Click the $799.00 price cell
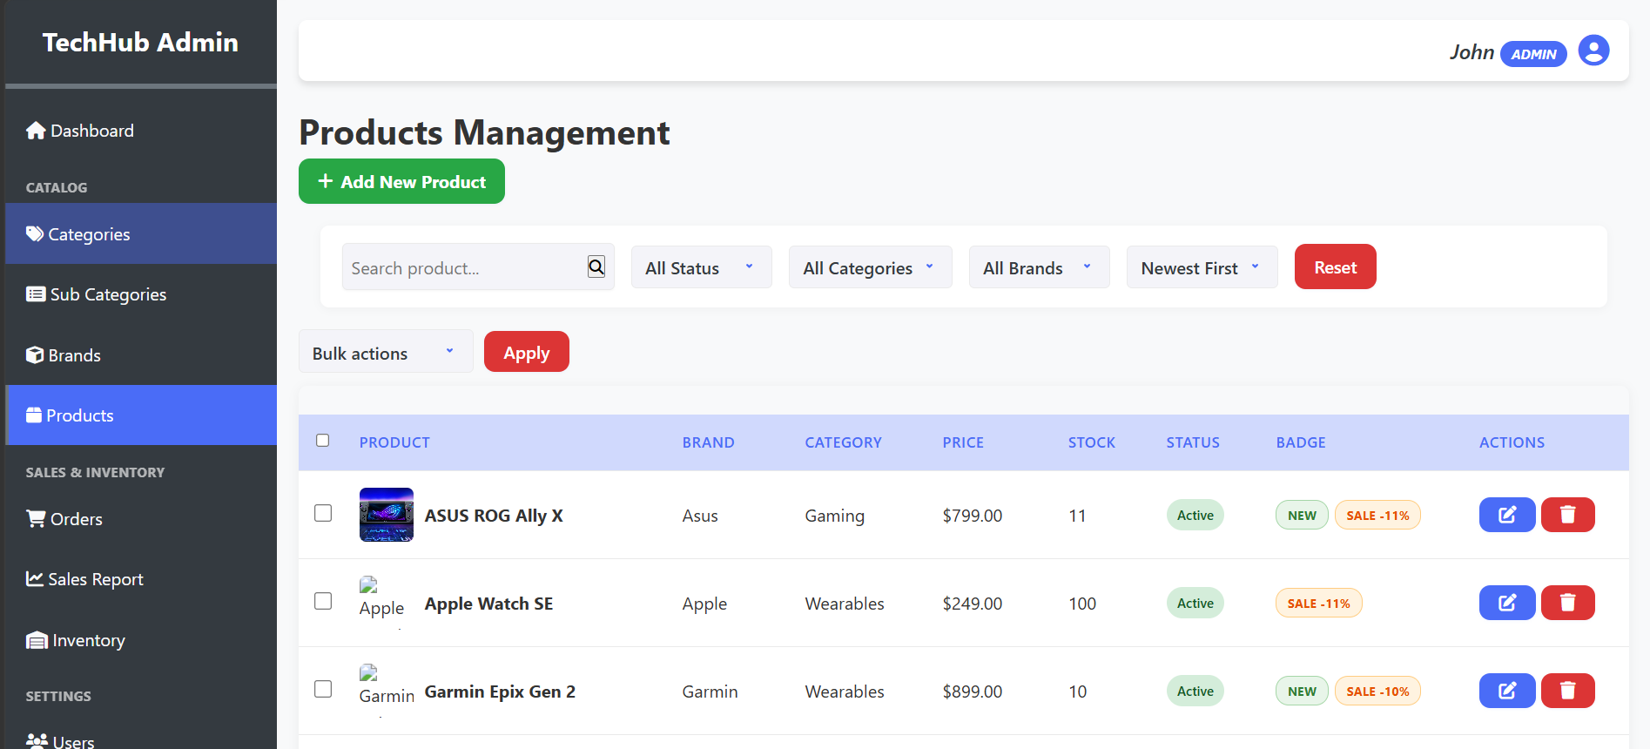 click(973, 516)
